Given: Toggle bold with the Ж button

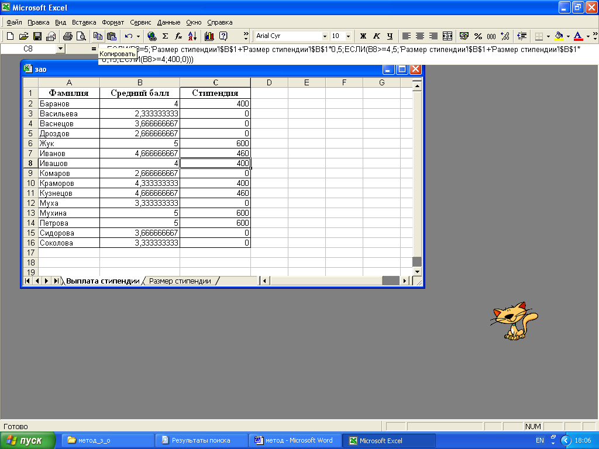Looking at the screenshot, I should 363,36.
